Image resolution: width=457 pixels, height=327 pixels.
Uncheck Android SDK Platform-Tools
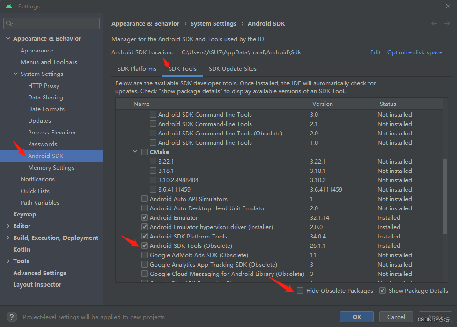coord(145,236)
